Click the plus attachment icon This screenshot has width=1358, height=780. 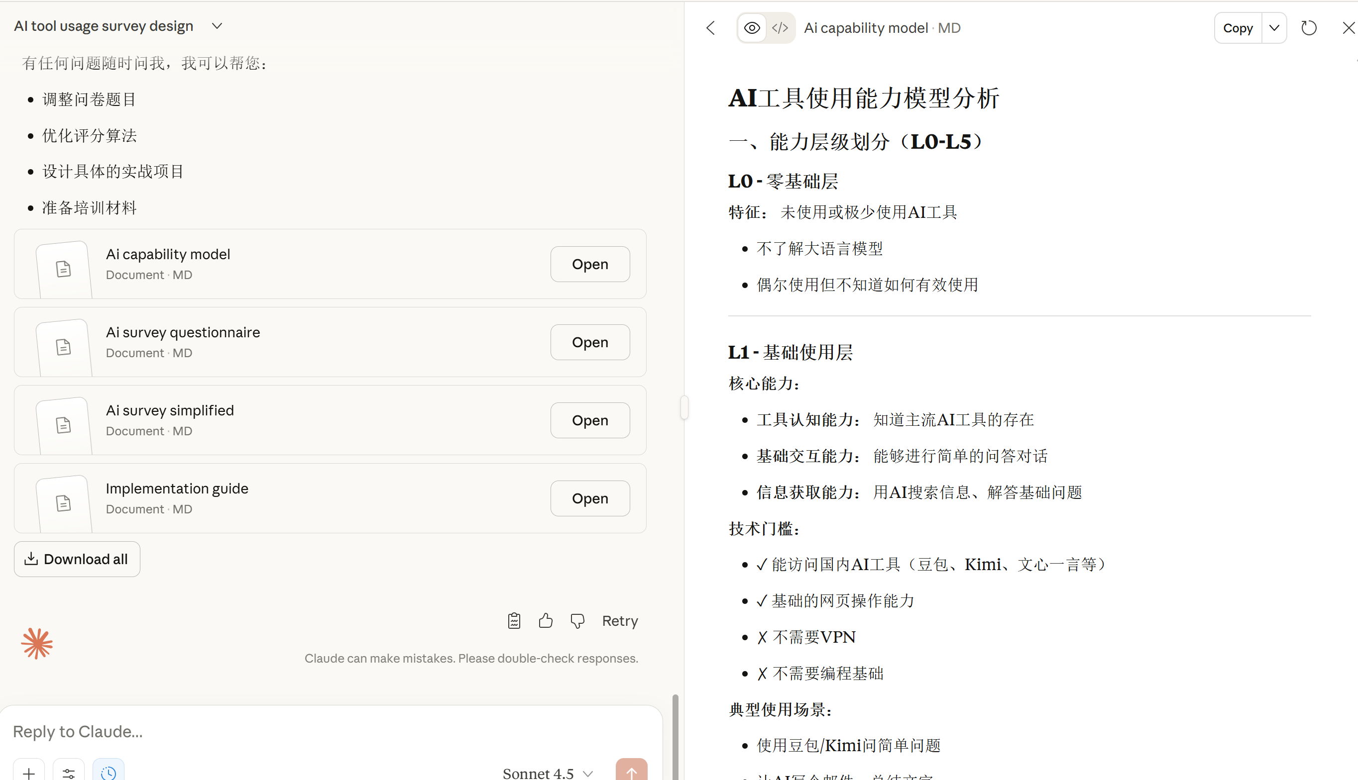pos(29,772)
